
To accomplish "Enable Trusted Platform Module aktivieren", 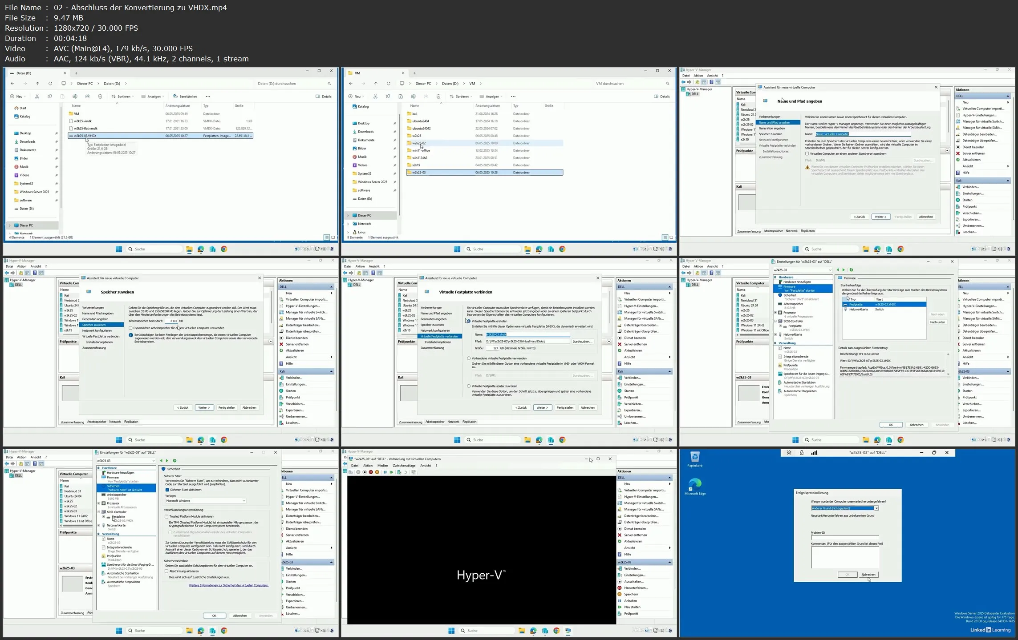I will (166, 517).
